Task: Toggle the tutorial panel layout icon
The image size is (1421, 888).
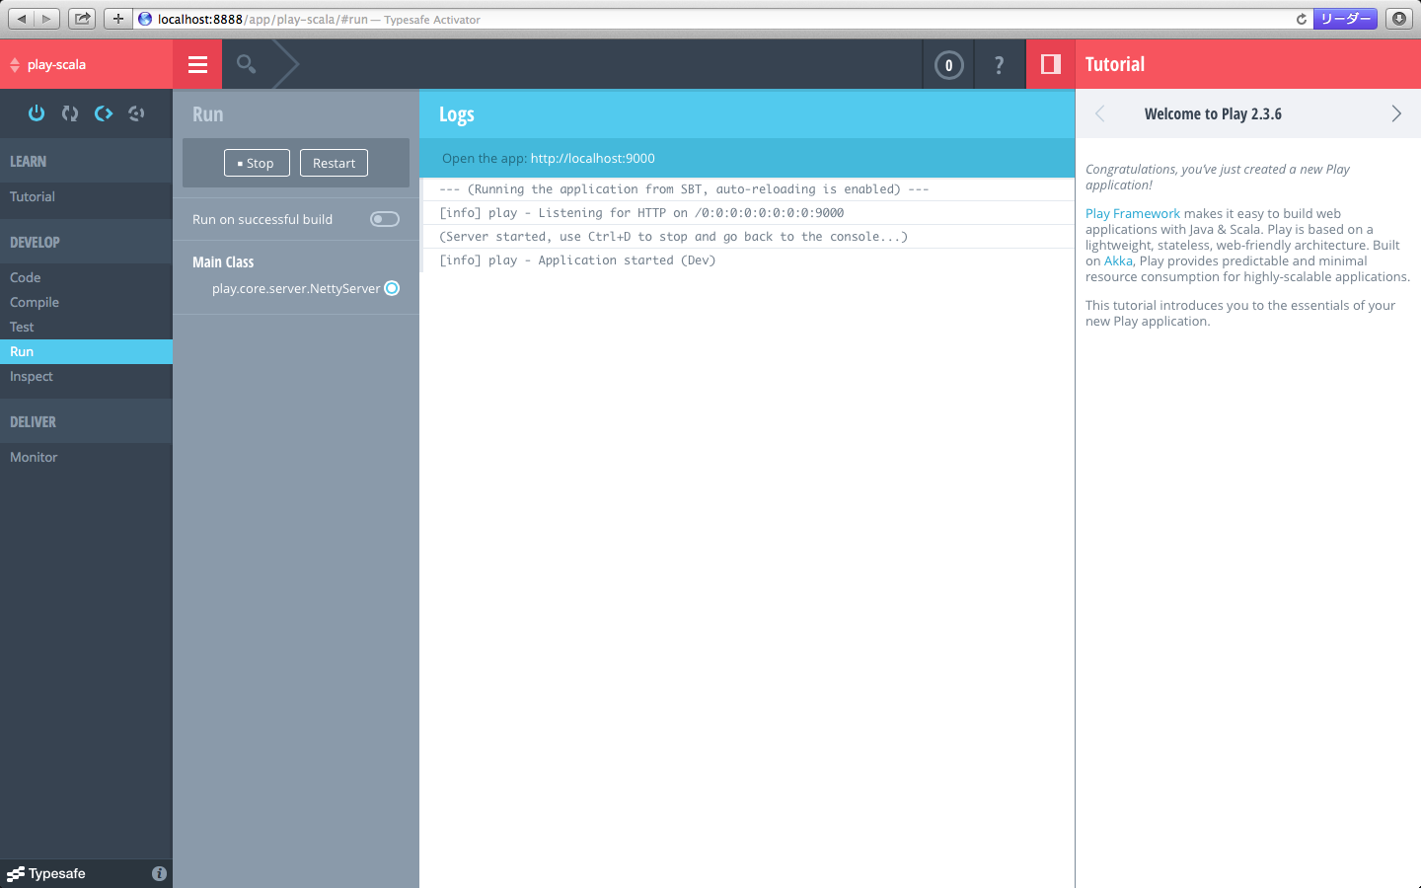Action: tap(1051, 64)
